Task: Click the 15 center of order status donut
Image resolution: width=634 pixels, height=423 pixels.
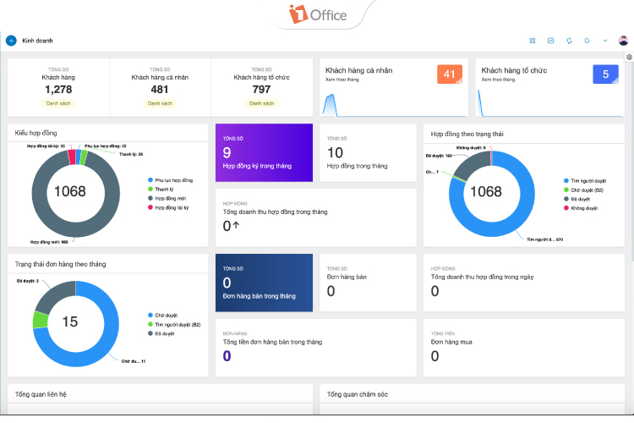Action: pos(70,321)
